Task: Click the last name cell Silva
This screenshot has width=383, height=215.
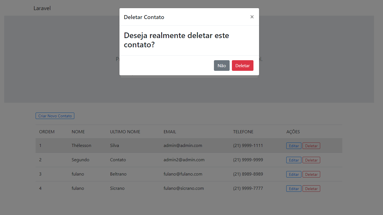Action: tap(114, 146)
